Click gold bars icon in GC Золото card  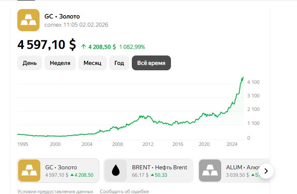[x=29, y=171]
